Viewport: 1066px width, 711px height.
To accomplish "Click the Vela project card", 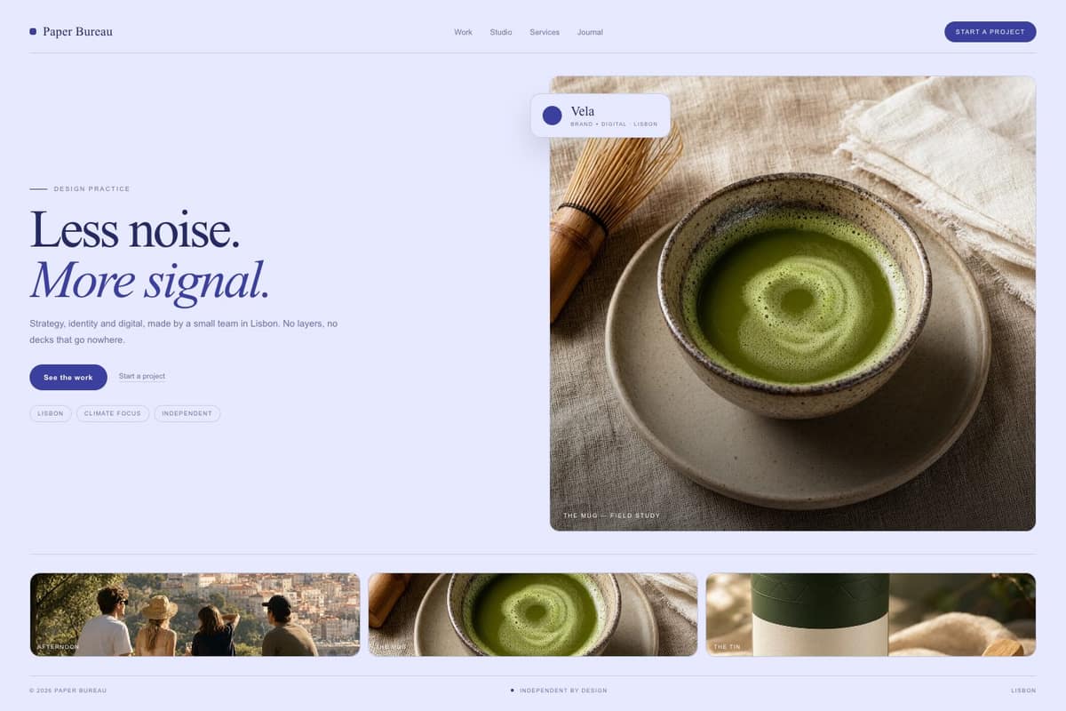I will click(x=601, y=116).
